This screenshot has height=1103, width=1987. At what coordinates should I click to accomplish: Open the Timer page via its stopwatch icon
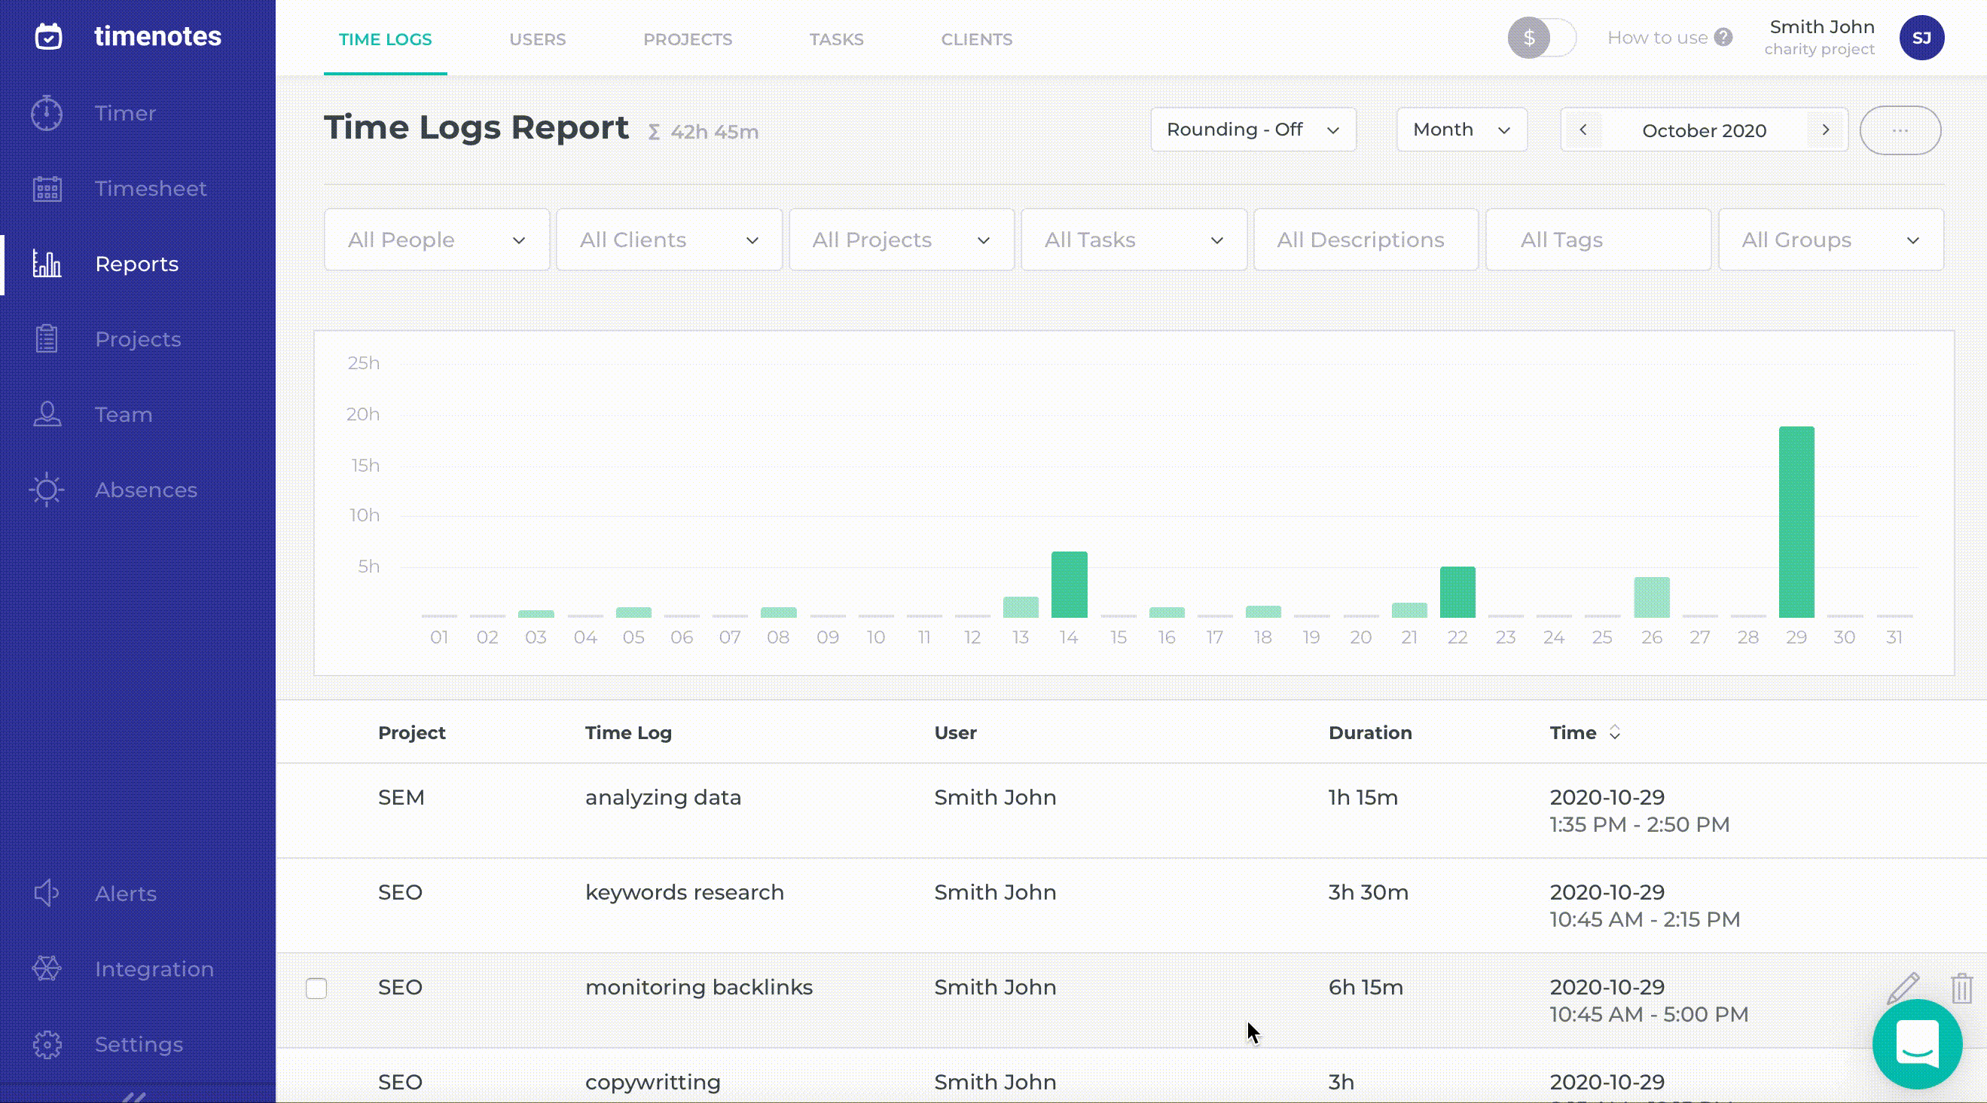(x=47, y=113)
